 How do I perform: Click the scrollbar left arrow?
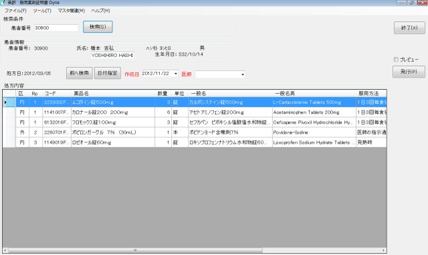[5, 250]
